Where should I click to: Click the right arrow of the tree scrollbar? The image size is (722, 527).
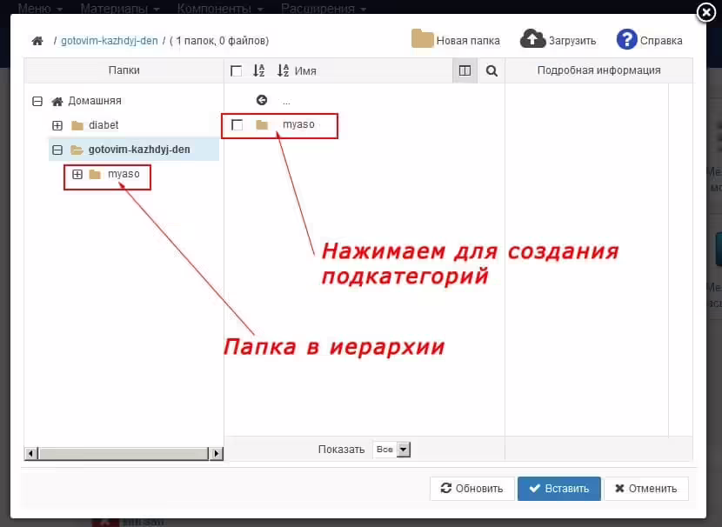[216, 453]
